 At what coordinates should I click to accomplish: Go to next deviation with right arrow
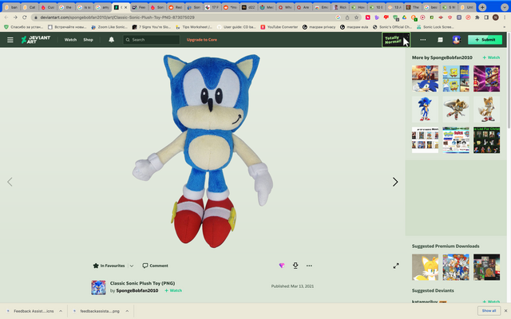(x=394, y=182)
